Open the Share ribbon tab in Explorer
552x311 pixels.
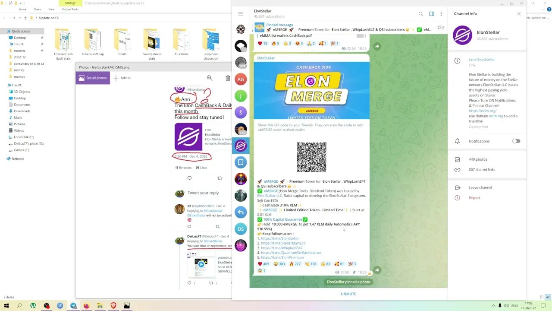38,9
